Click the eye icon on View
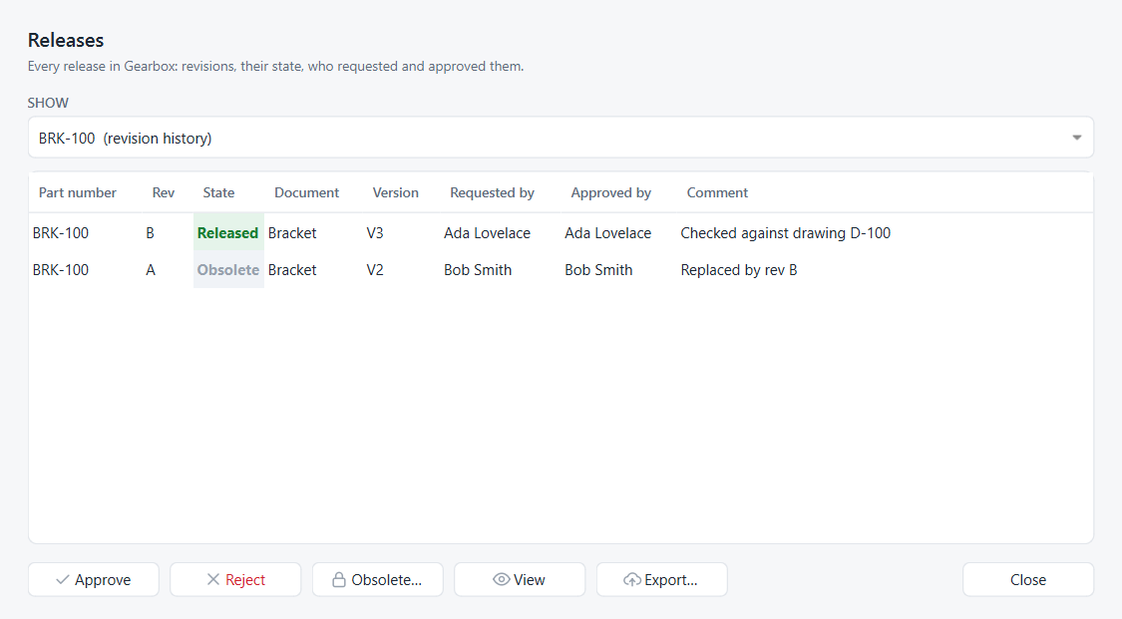The width and height of the screenshot is (1122, 619). [502, 580]
